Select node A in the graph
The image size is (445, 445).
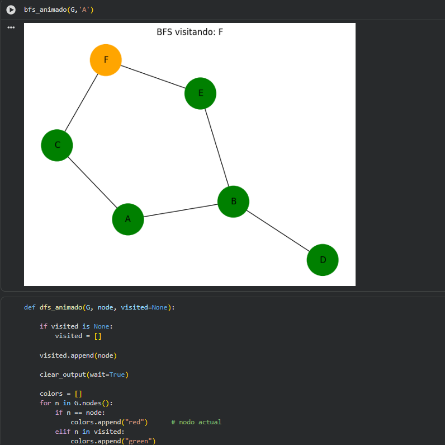(128, 219)
